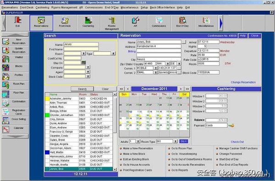Select the End Of Day toolbar icon
This screenshot has width=275, height=181.
point(182,23)
